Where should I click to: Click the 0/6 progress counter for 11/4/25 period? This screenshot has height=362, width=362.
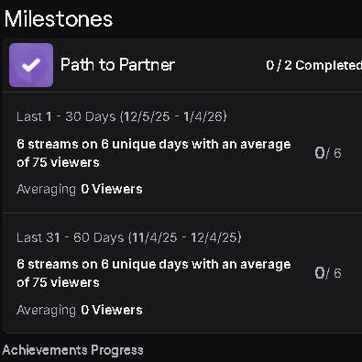[x=328, y=273]
